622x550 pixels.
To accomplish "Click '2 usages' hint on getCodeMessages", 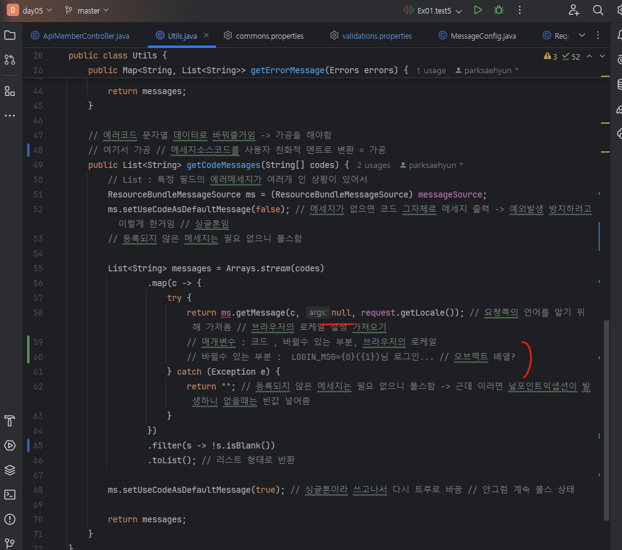I will coord(373,165).
